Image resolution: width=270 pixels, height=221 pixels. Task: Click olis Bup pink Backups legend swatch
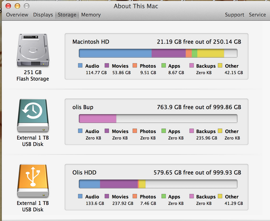(x=191, y=131)
